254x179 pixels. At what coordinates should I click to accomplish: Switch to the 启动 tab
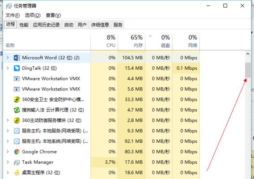pyautogui.click(x=69, y=25)
